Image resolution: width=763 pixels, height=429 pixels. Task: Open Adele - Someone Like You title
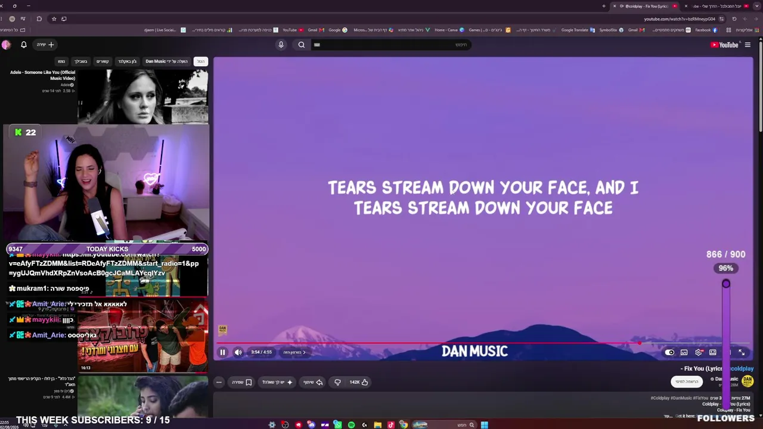42,75
